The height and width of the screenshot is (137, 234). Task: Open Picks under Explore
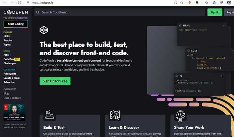(6, 36)
